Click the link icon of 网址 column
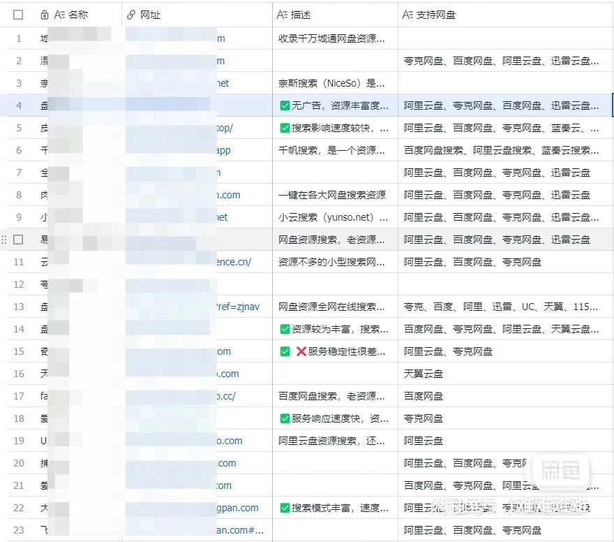This screenshot has width=614, height=542. 131,15
